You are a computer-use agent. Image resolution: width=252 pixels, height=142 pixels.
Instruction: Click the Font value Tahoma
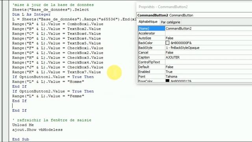point(209,77)
